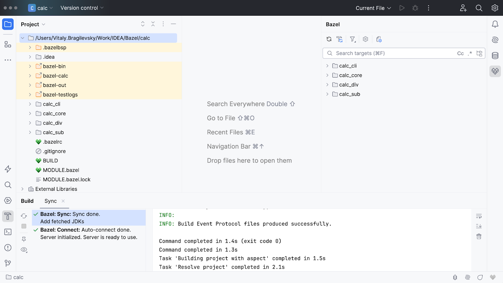The image size is (503, 283).
Task: Open the Find tool window in left sidebar
Action: [x=8, y=185]
